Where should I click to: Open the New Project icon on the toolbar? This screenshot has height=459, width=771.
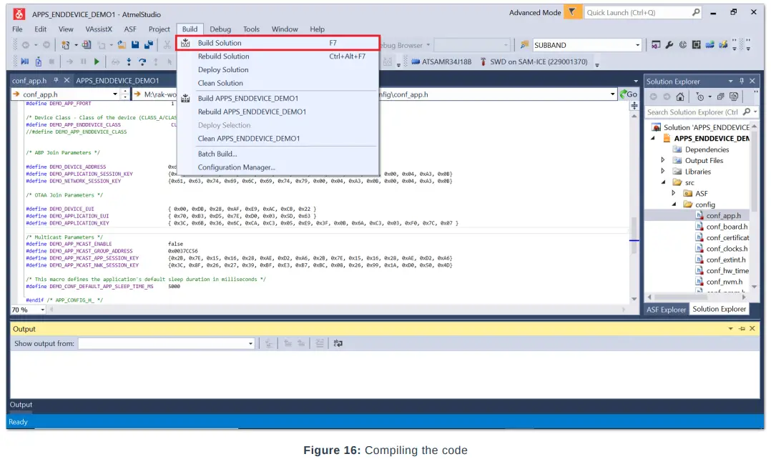[x=64, y=44]
